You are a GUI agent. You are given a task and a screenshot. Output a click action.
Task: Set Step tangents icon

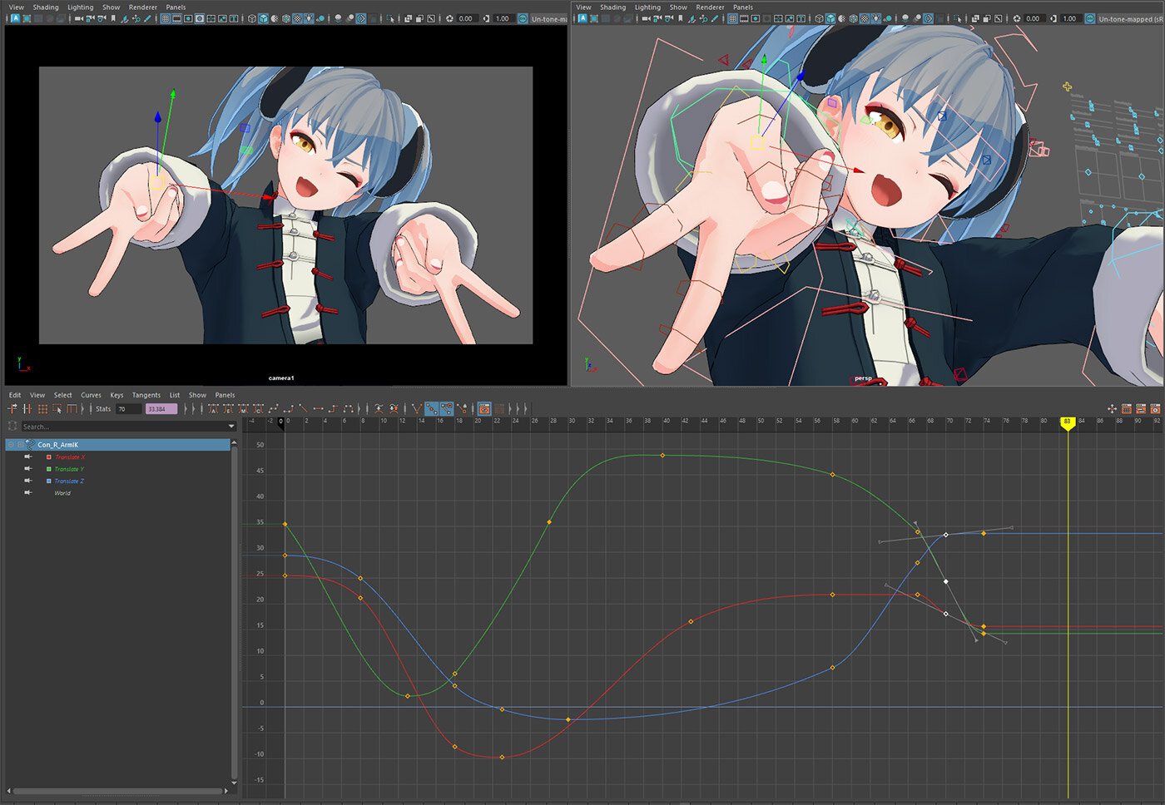tap(334, 408)
